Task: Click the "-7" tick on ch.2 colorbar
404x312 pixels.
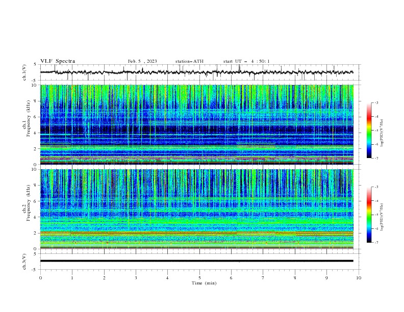Action: click(x=376, y=243)
